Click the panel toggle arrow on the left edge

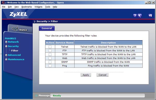click(x=1, y=54)
